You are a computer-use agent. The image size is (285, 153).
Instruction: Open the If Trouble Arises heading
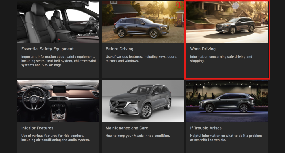point(206,128)
